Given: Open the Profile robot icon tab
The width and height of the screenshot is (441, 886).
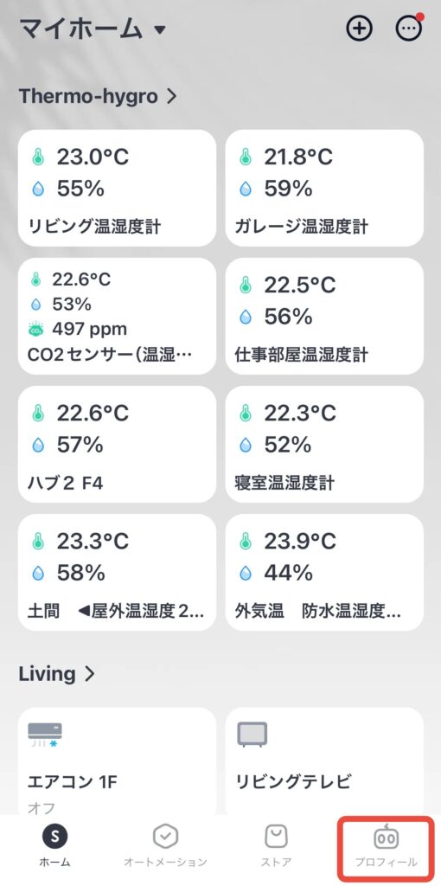Looking at the screenshot, I should [386, 838].
